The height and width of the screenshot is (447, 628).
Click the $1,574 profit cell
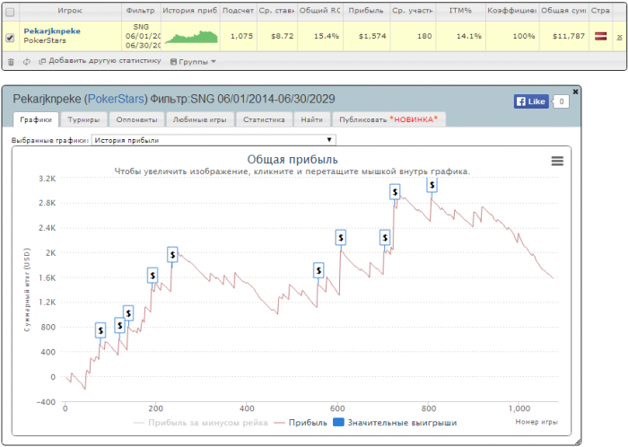coord(367,37)
